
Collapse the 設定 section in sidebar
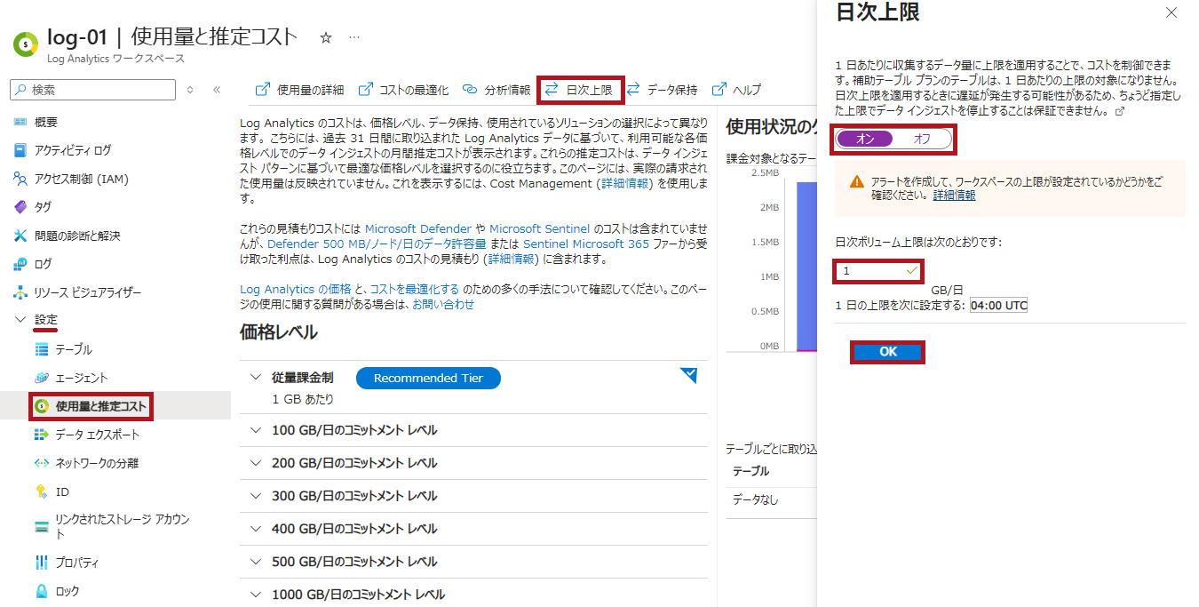click(x=21, y=320)
